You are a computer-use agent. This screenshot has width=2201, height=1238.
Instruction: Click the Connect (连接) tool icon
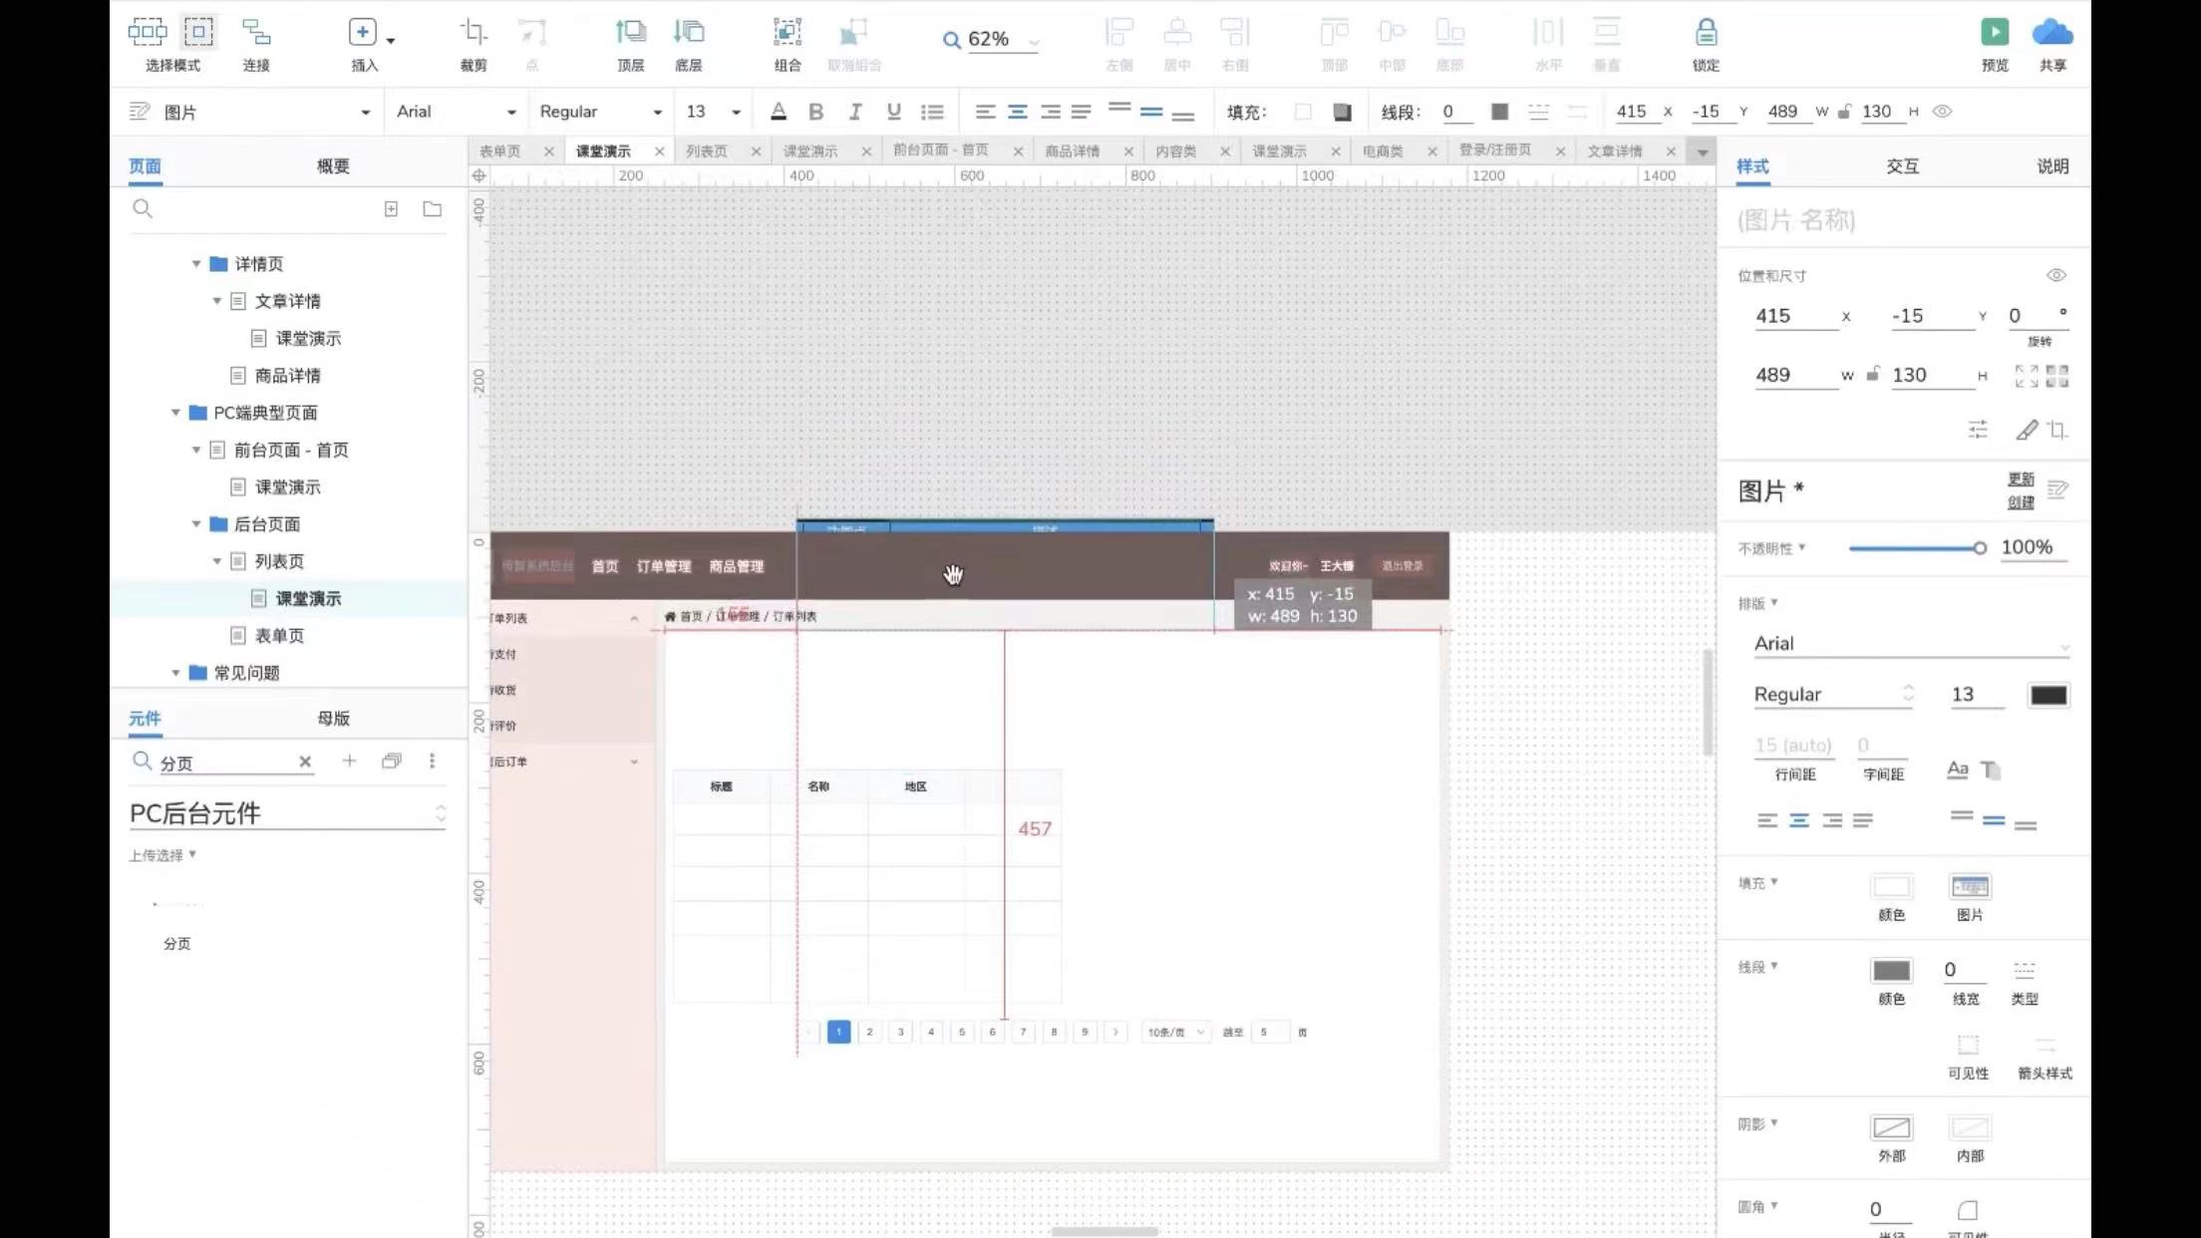[256, 33]
